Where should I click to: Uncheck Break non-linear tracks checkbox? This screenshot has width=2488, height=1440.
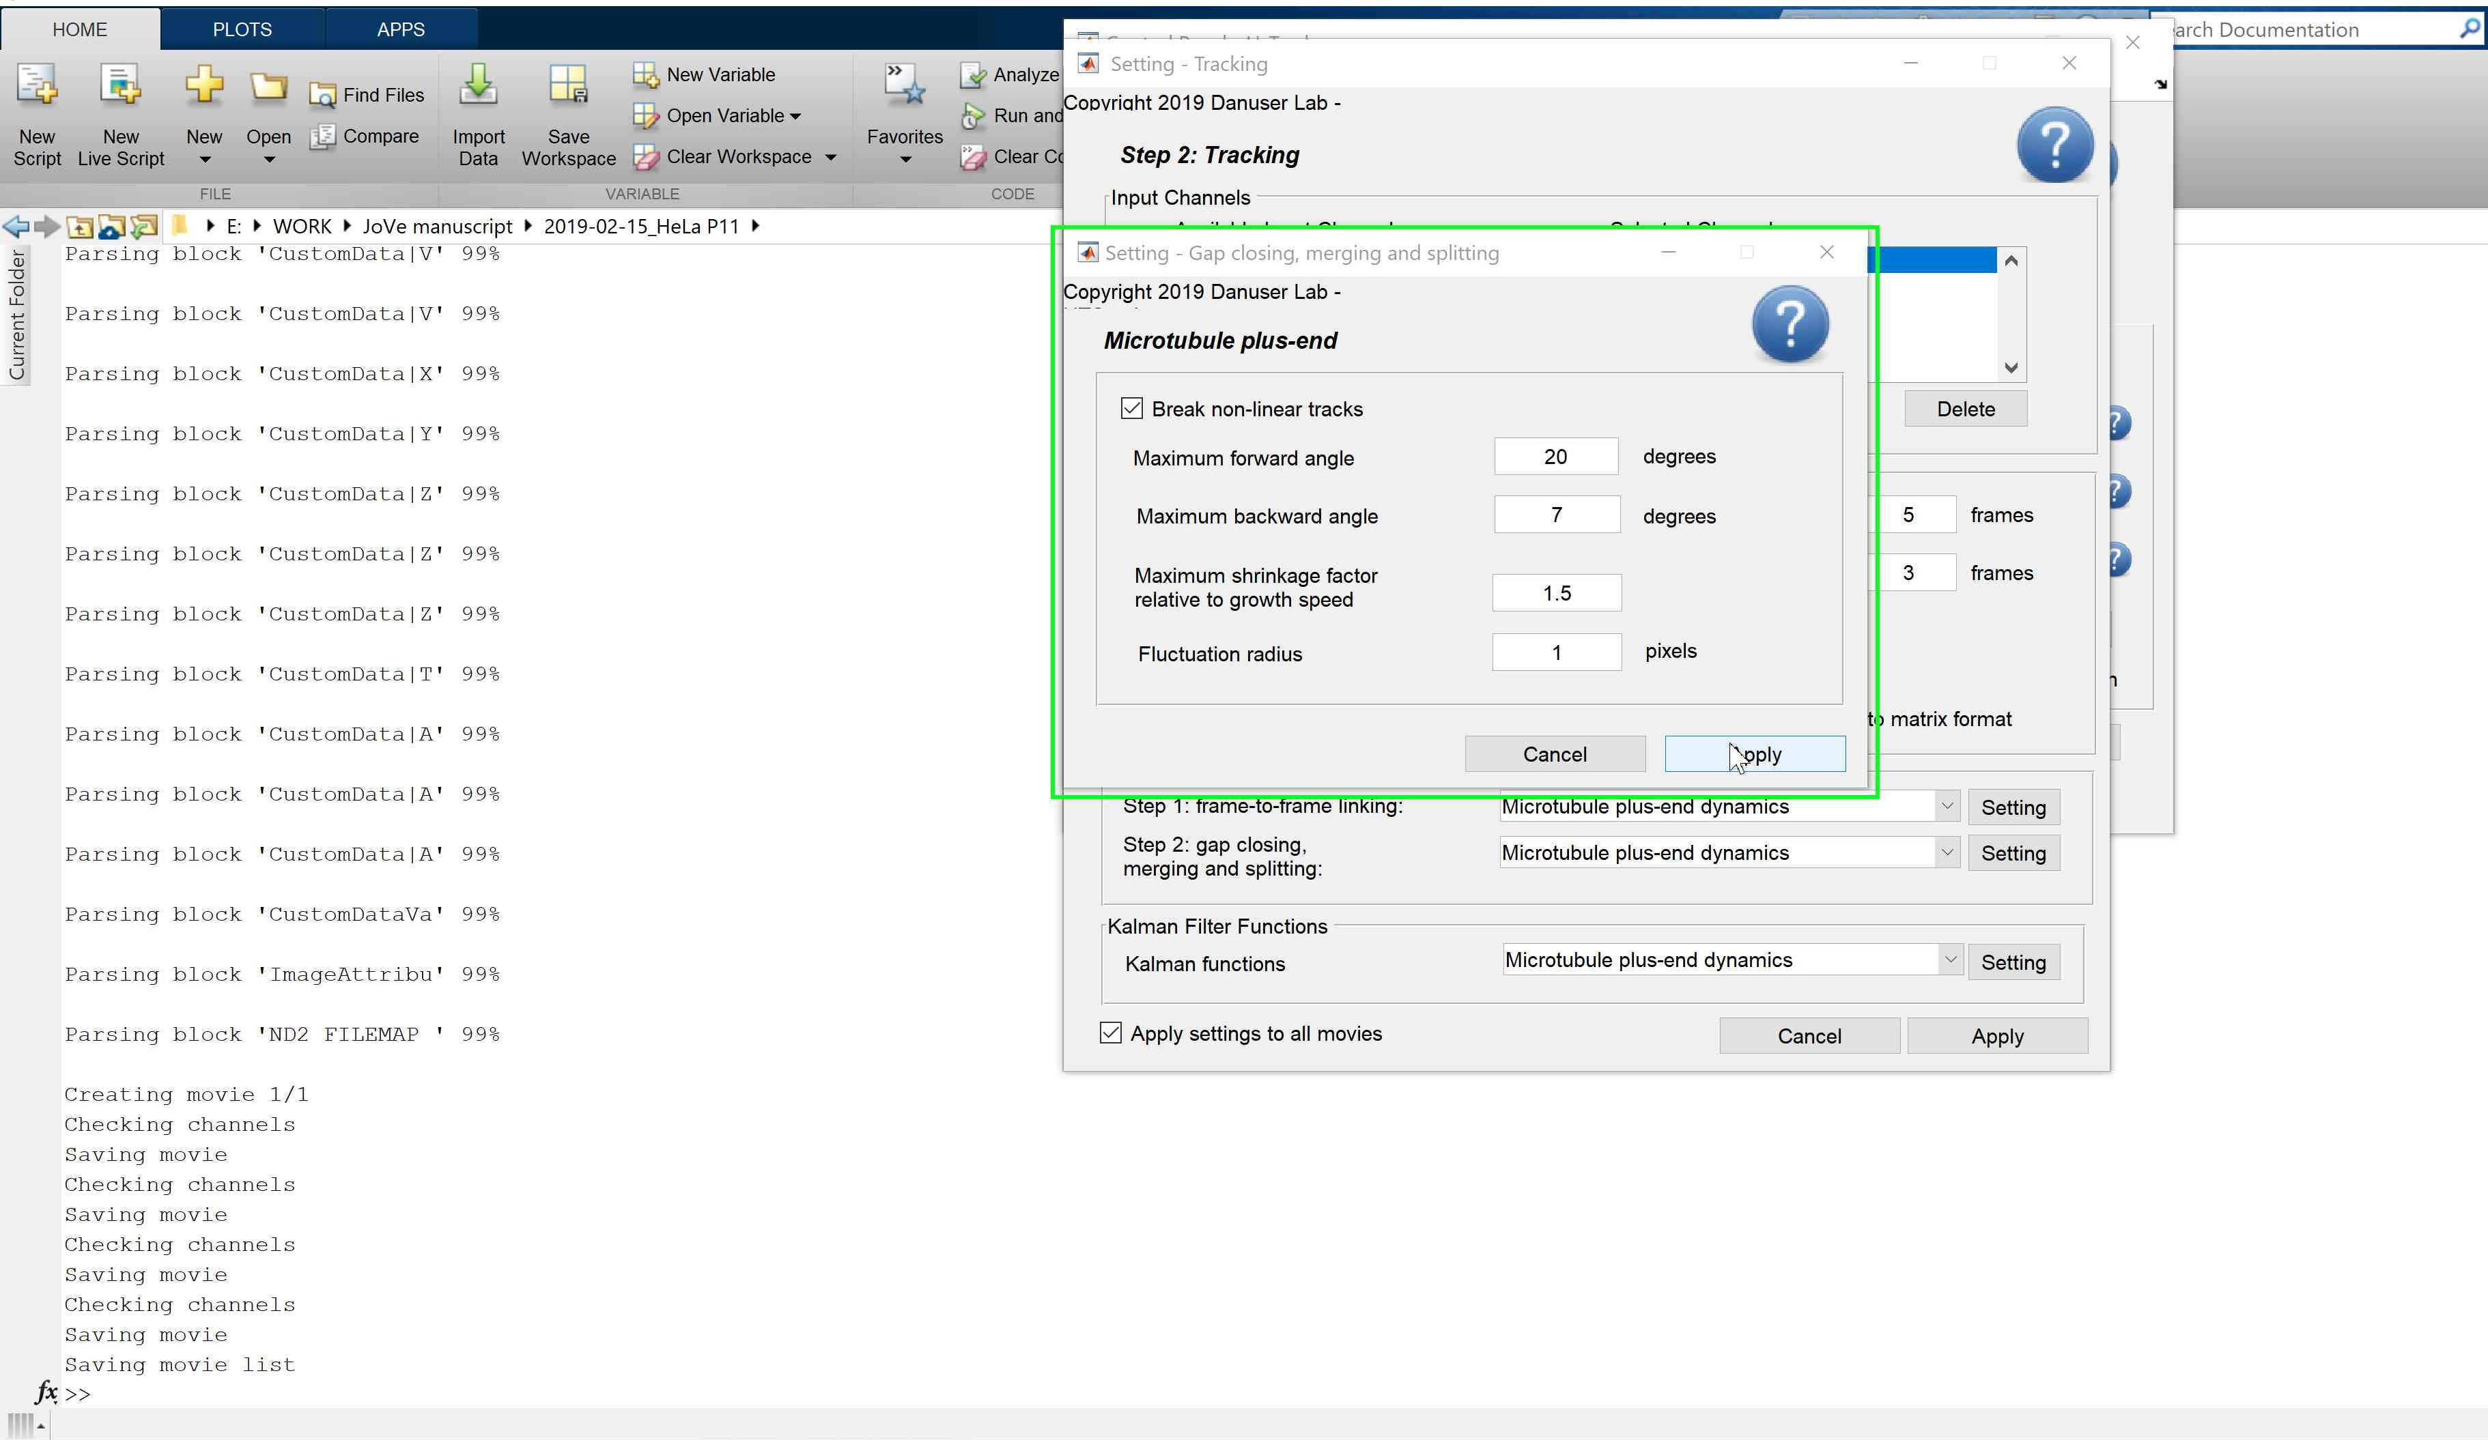1133,409
